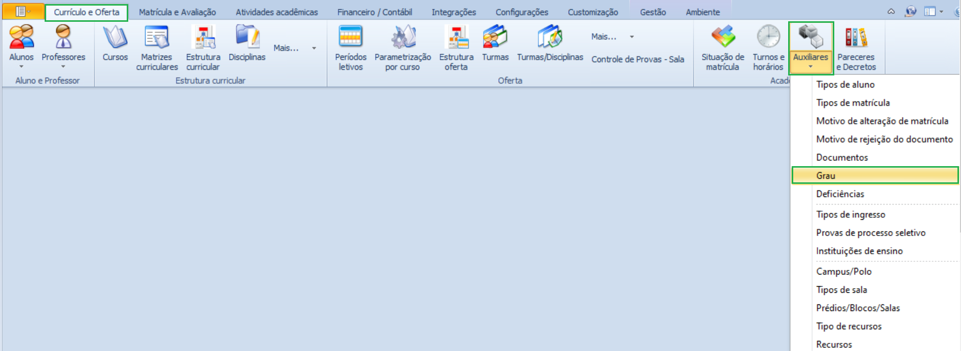This screenshot has width=961, height=351.
Task: Switch to Customização tab
Action: click(593, 12)
